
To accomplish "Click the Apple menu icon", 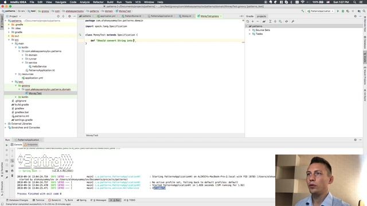I will coord(5,2).
